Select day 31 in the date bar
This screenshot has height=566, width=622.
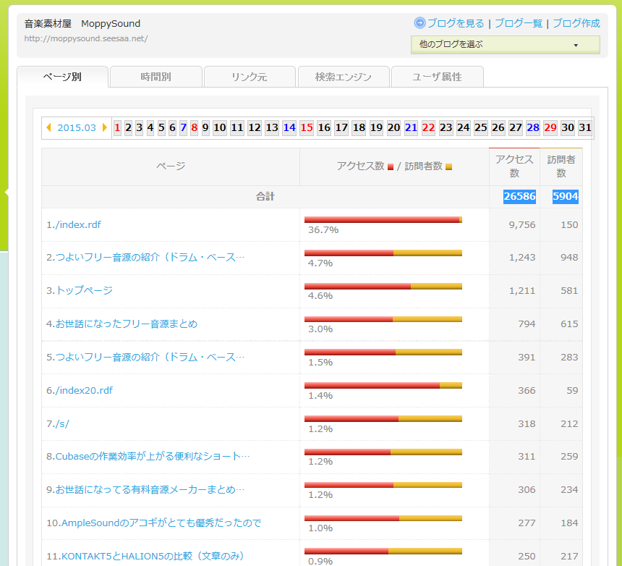click(585, 127)
